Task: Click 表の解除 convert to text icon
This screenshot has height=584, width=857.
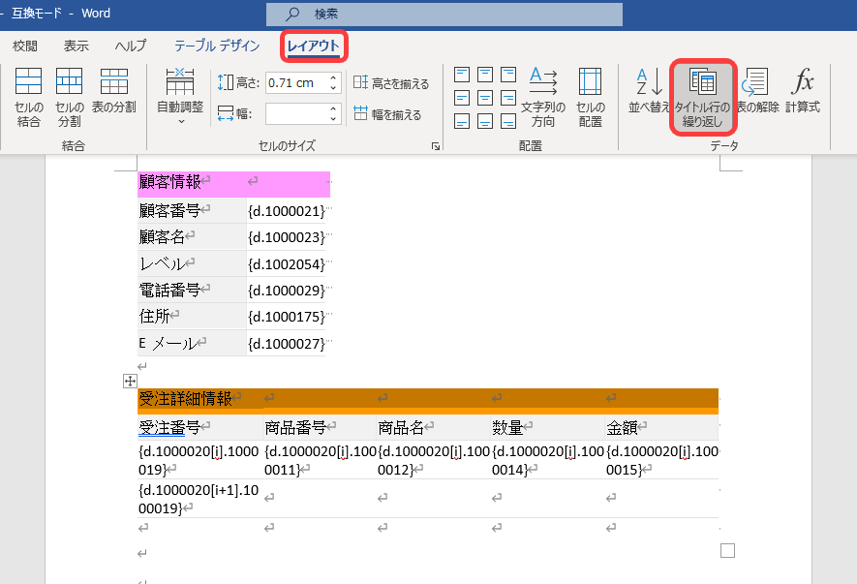Action: pyautogui.click(x=756, y=92)
